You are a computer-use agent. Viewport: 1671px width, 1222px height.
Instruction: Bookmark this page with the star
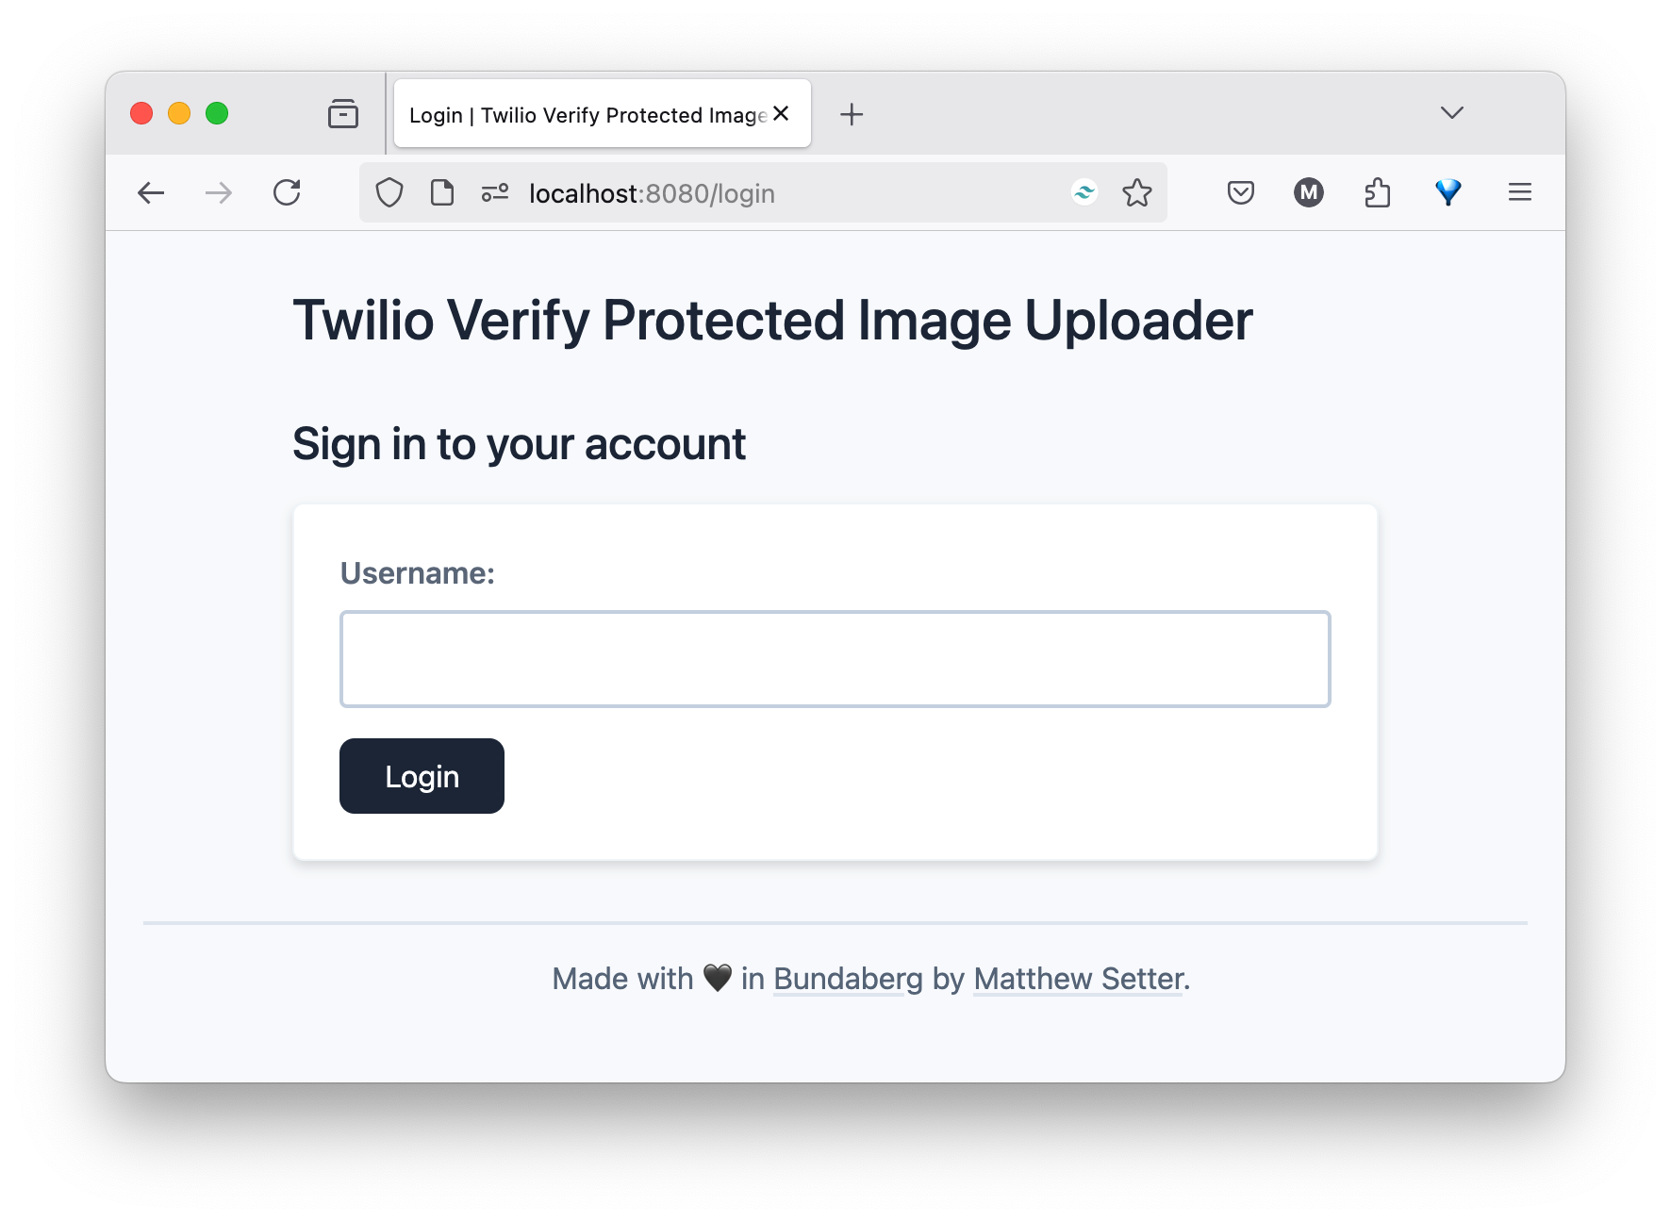(1137, 193)
